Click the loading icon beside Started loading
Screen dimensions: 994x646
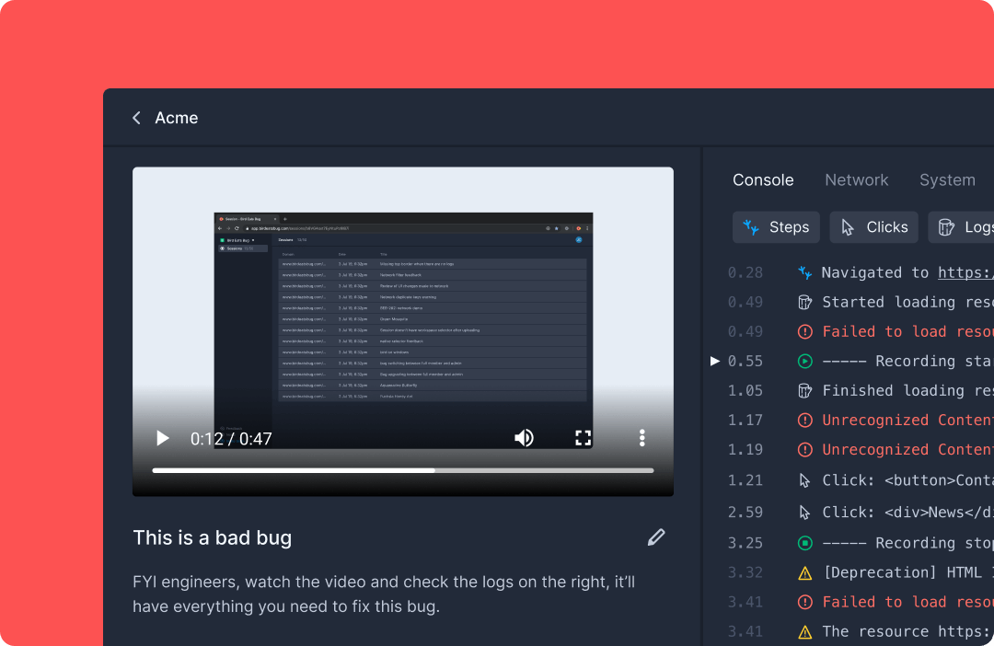pos(804,302)
